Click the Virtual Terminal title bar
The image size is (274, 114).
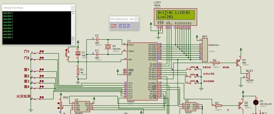pyautogui.click(x=39, y=8)
